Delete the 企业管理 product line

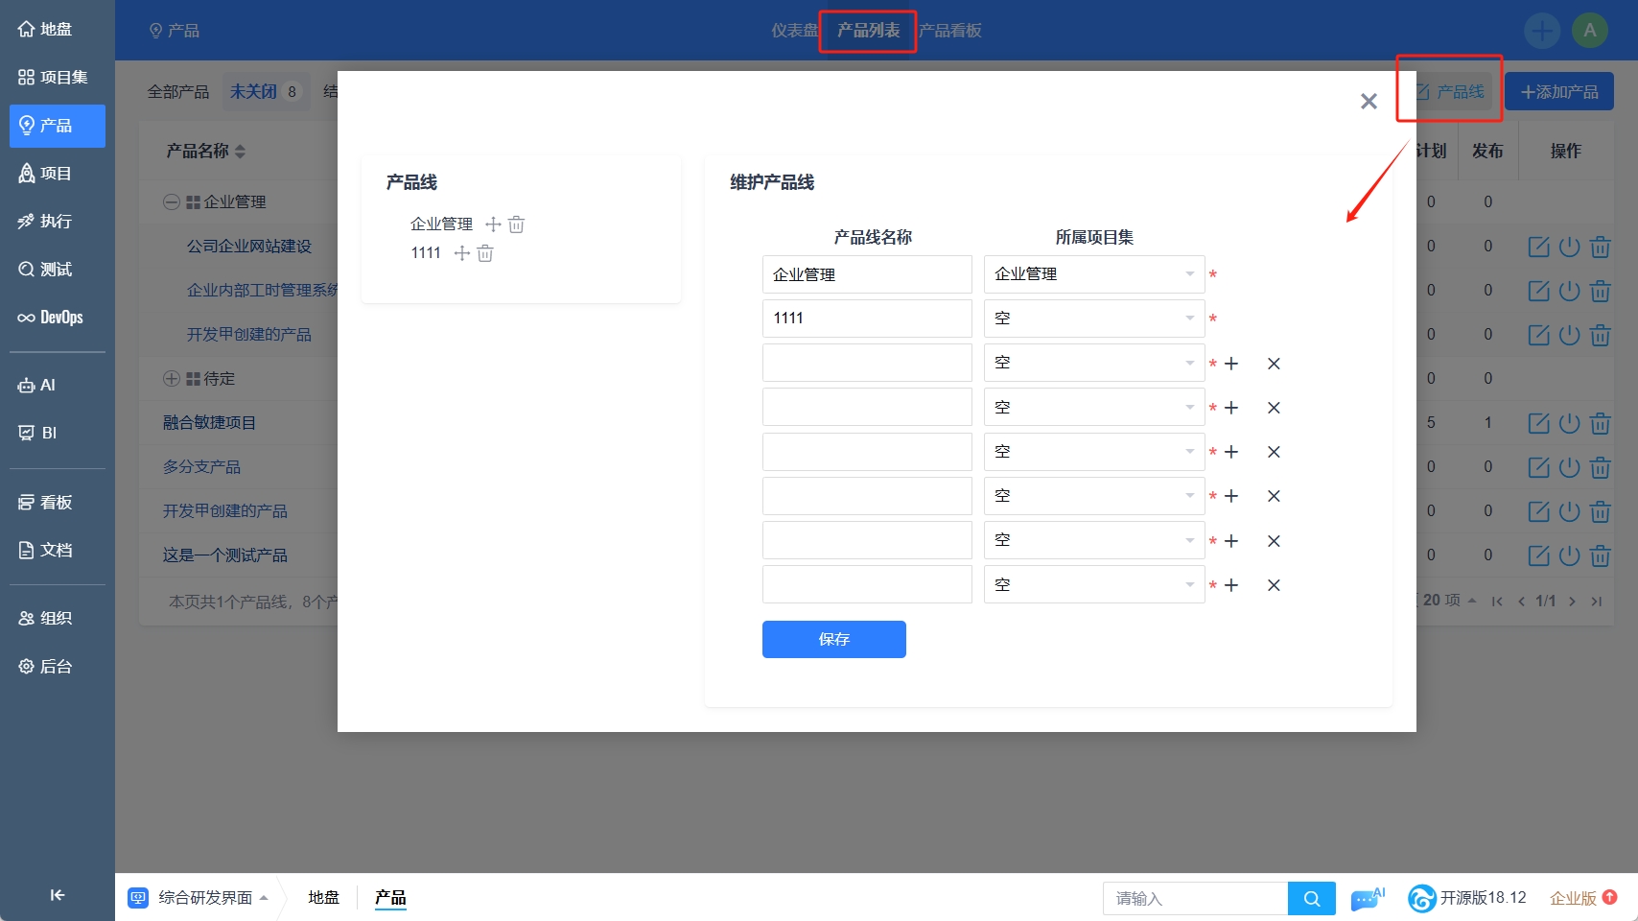(x=517, y=224)
